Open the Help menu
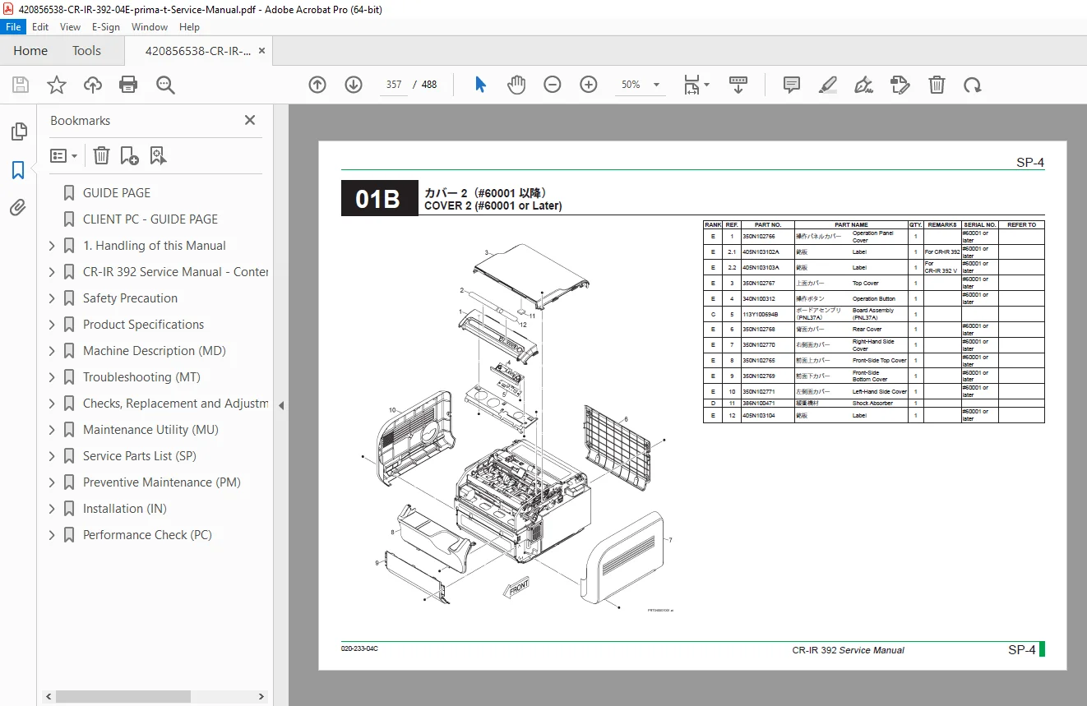The image size is (1087, 706). pos(189,27)
